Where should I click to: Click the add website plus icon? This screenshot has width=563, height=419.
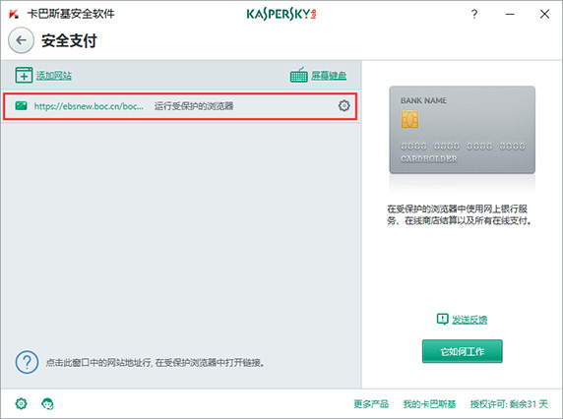(x=24, y=75)
